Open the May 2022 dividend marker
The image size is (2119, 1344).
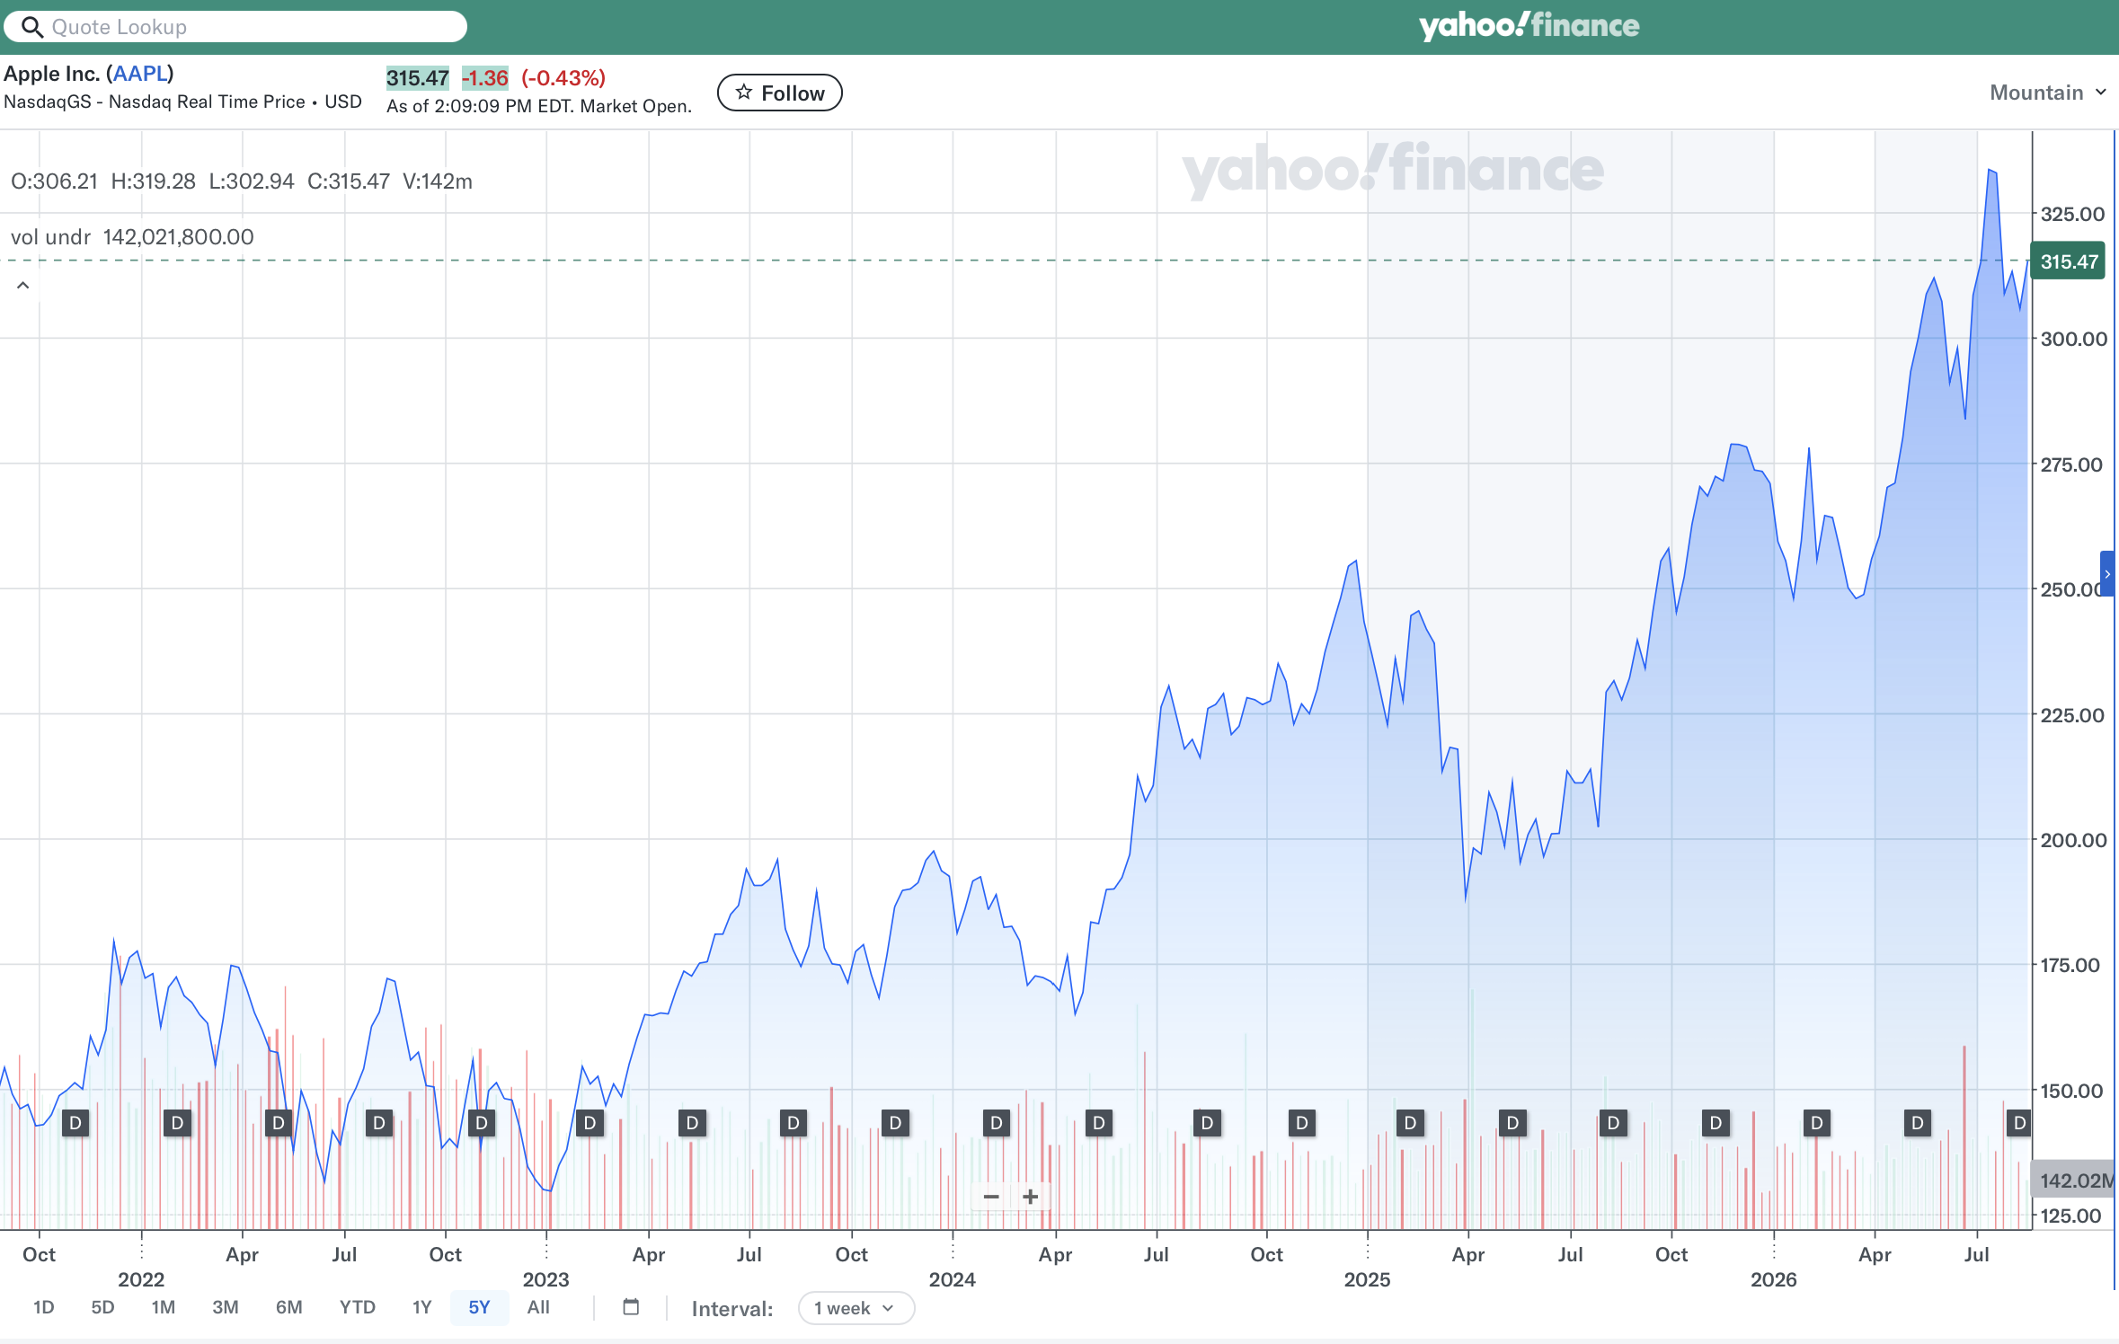coord(279,1122)
